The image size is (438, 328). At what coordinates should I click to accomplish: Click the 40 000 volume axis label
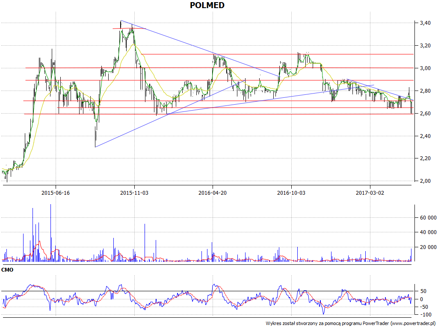[428, 232]
